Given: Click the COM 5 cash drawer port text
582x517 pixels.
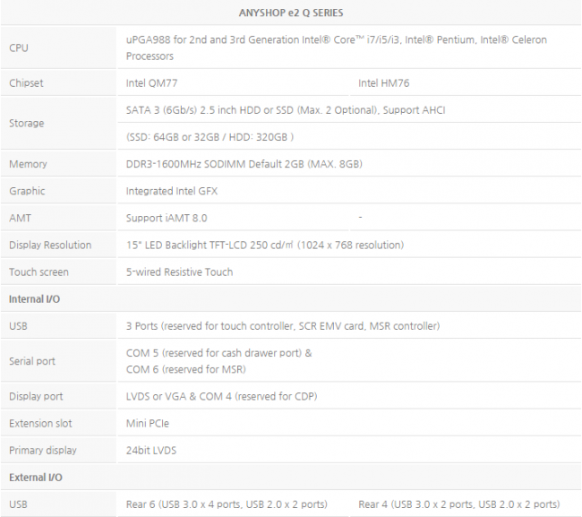Looking at the screenshot, I should tap(219, 353).
